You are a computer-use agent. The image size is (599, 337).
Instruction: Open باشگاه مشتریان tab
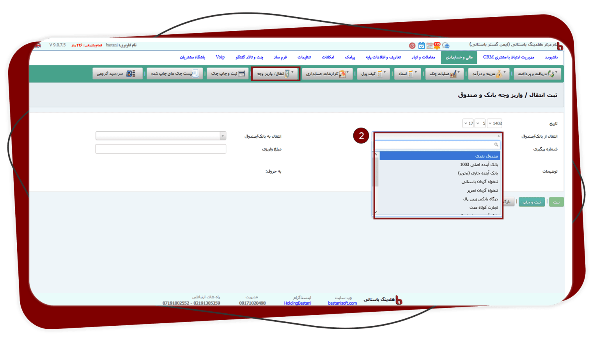pos(192,57)
